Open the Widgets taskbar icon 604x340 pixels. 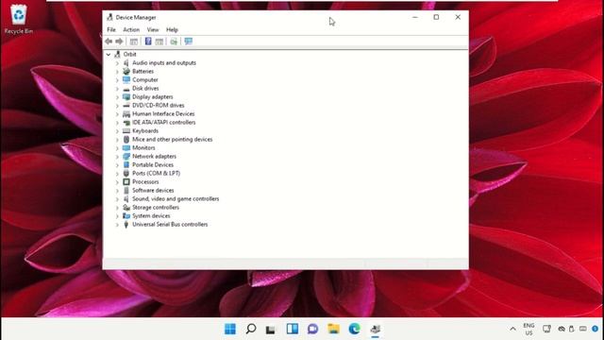click(293, 329)
